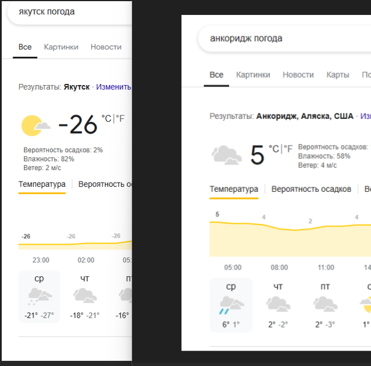Select the Thursday cloud icon in Yakutsk forecast

pyautogui.click(x=85, y=295)
